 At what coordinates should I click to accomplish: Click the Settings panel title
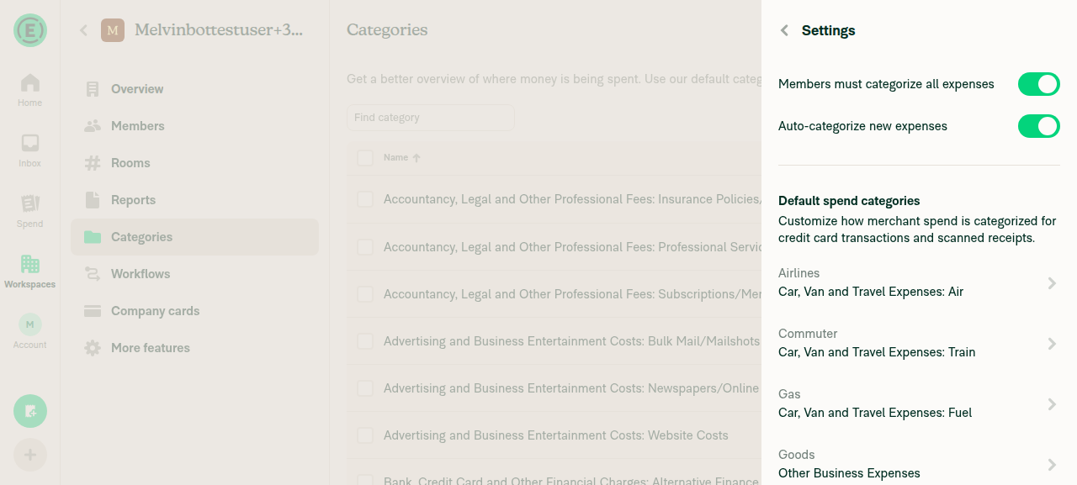(828, 30)
